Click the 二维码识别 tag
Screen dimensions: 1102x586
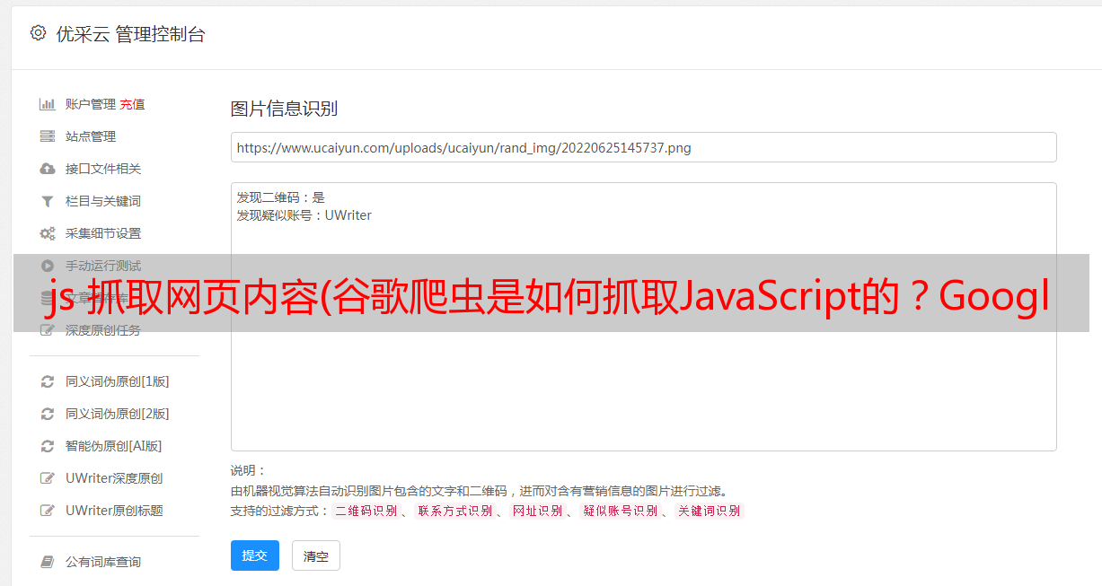[x=366, y=511]
